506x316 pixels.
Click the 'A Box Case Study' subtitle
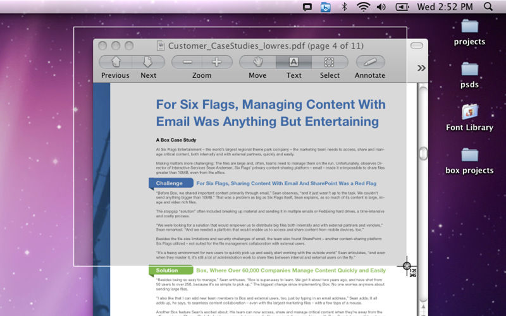point(176,140)
